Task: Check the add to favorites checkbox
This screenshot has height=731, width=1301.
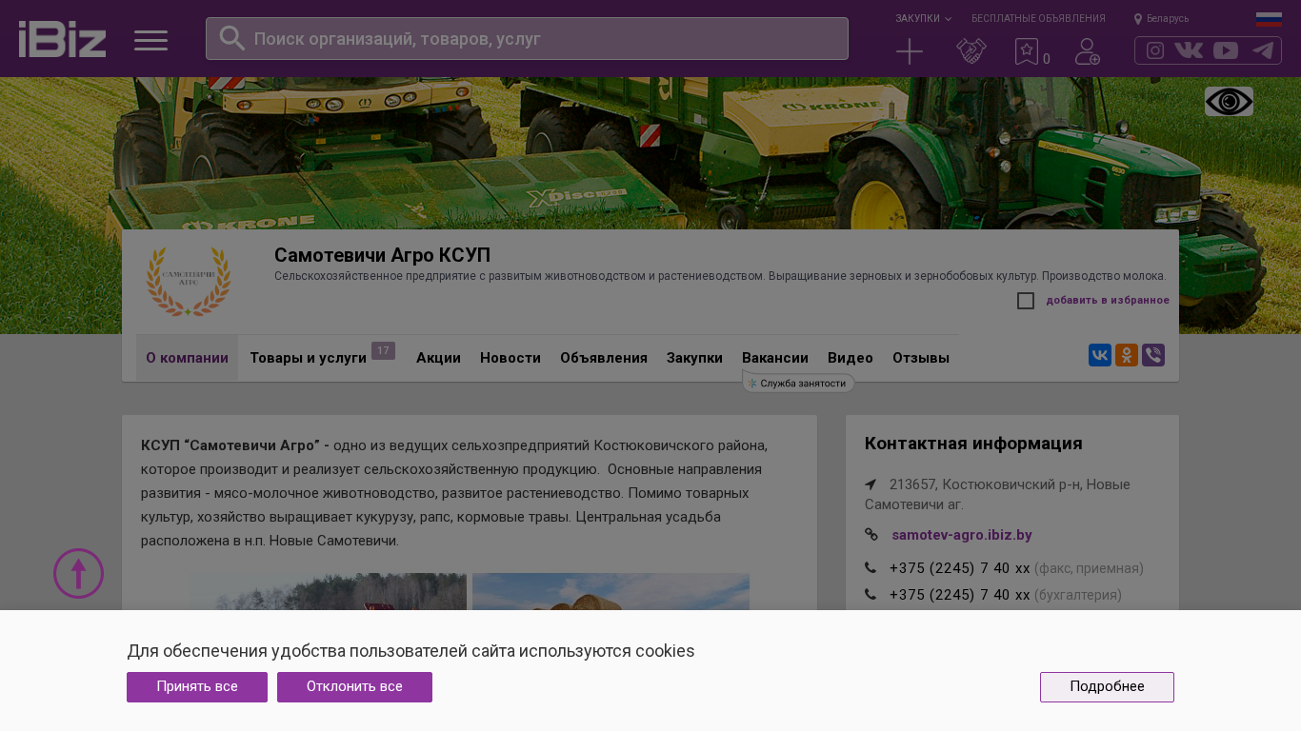Action: pos(1026,301)
